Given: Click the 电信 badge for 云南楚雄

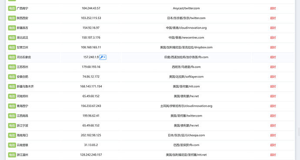Looking at the screenshot, I should click(x=12, y=145).
